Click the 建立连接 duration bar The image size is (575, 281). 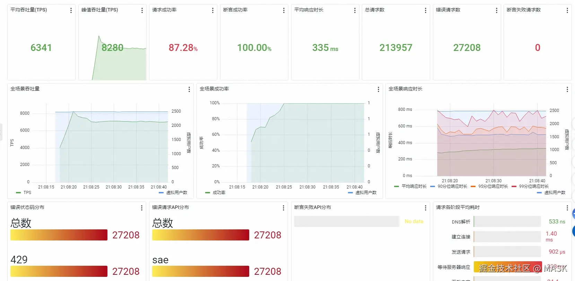[x=507, y=237]
